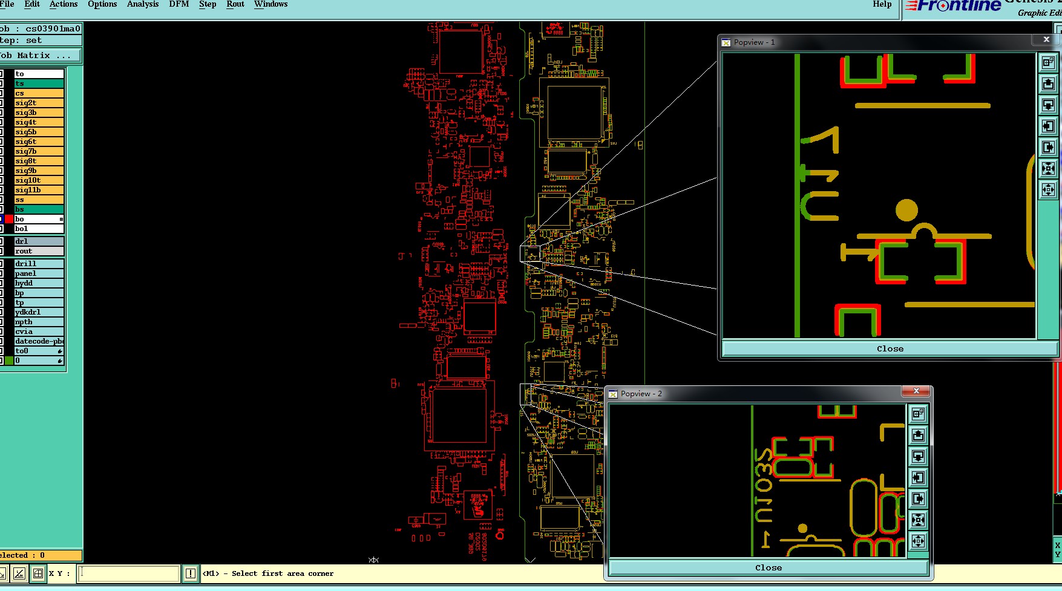The width and height of the screenshot is (1062, 591).
Task: Pan up in Popview - 1
Action: coord(1048,83)
